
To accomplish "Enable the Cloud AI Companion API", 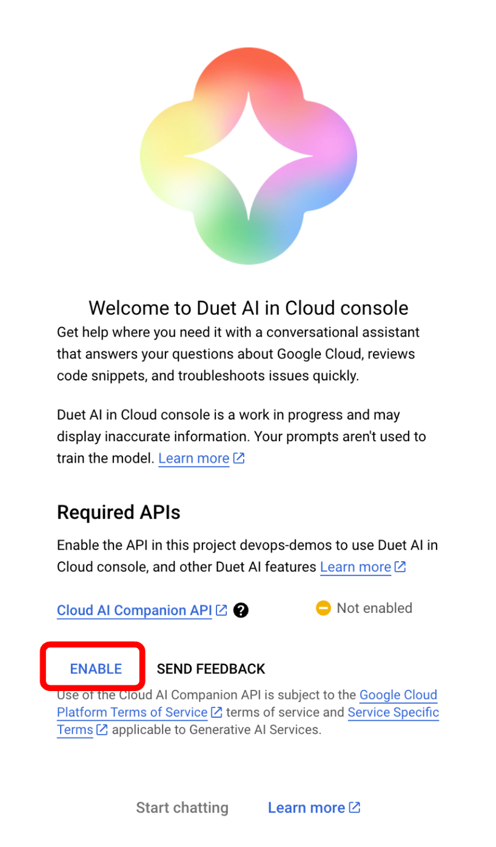I will [x=96, y=669].
